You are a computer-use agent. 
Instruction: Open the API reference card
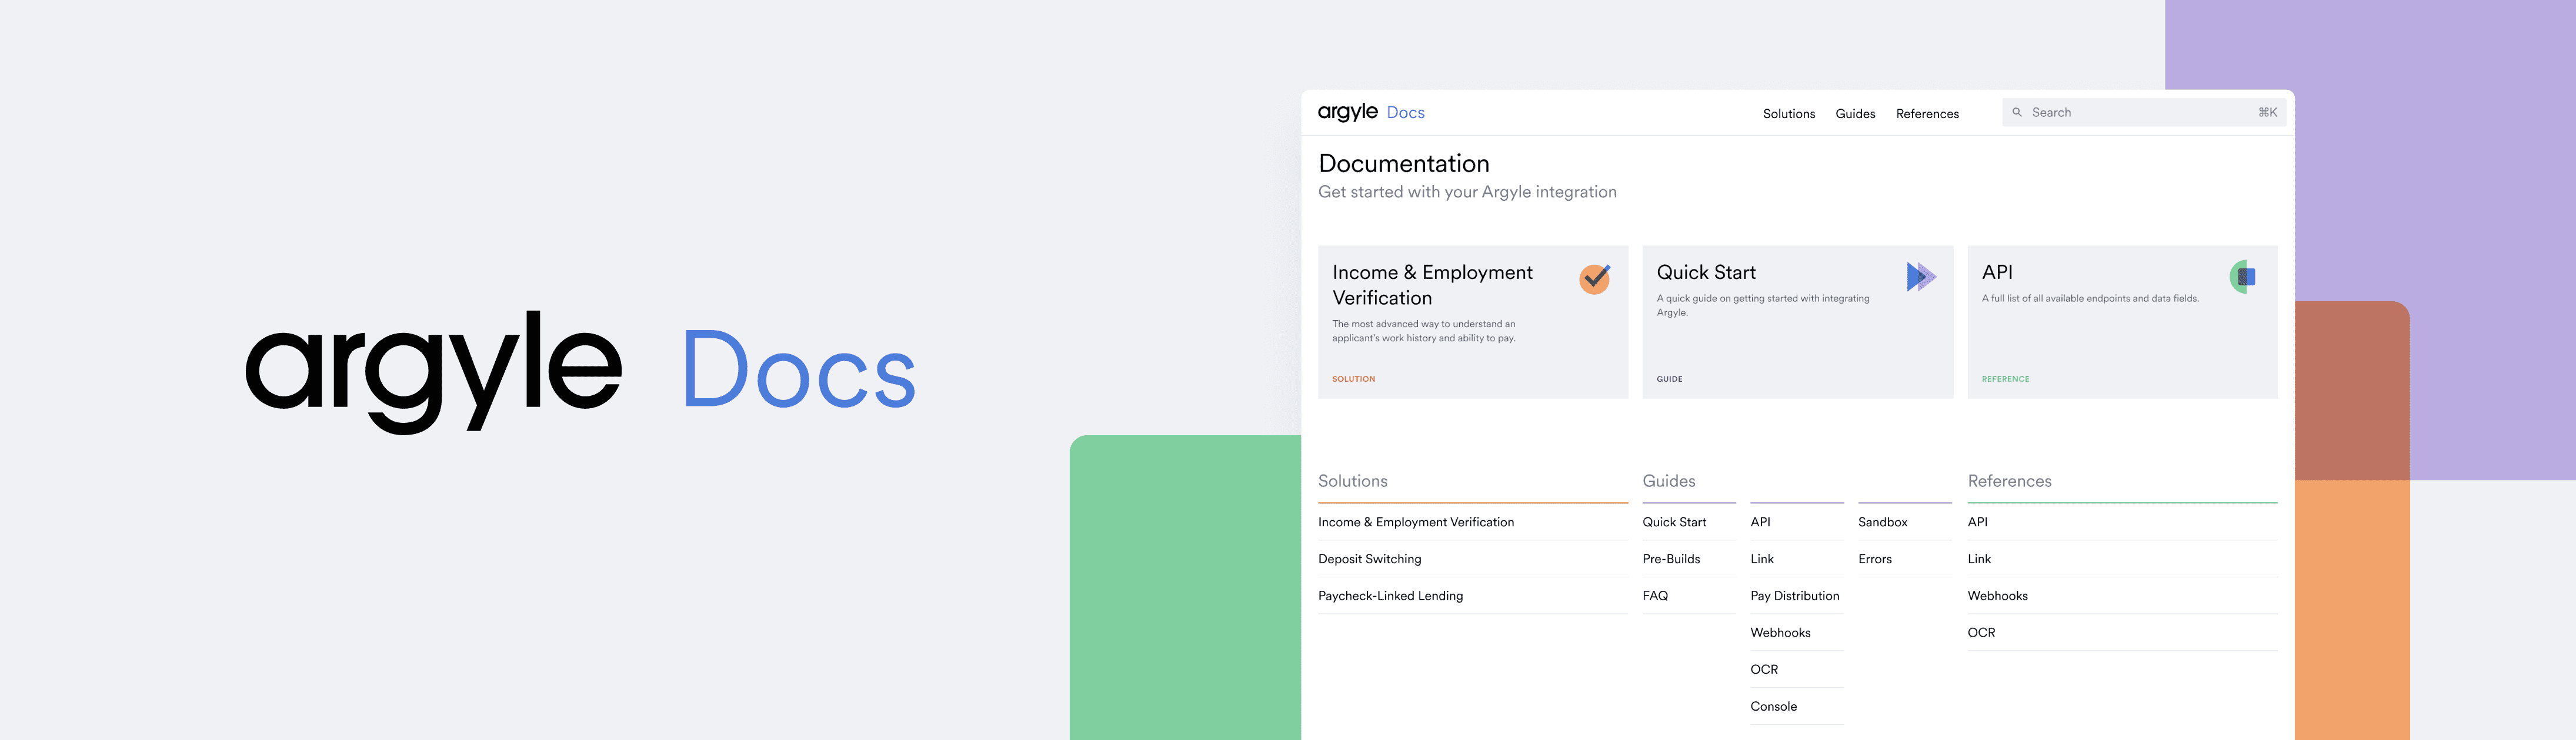pyautogui.click(x=2122, y=322)
